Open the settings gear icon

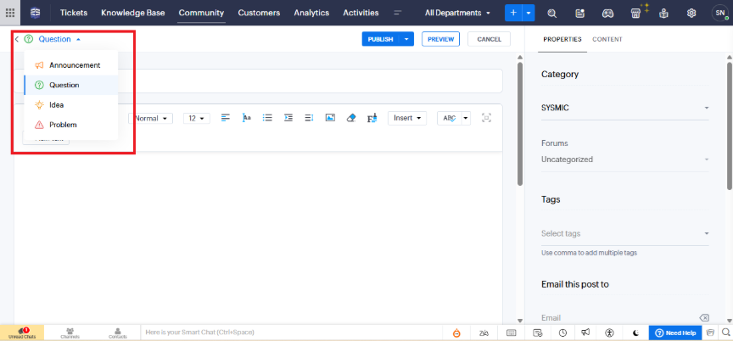point(691,13)
